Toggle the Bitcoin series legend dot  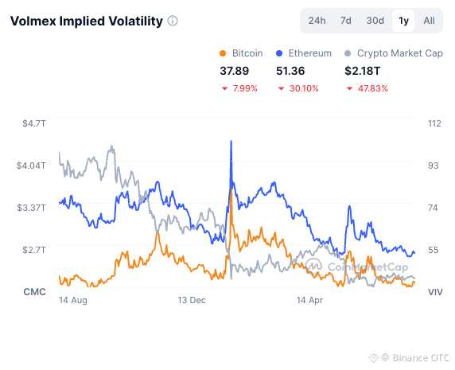pos(223,53)
